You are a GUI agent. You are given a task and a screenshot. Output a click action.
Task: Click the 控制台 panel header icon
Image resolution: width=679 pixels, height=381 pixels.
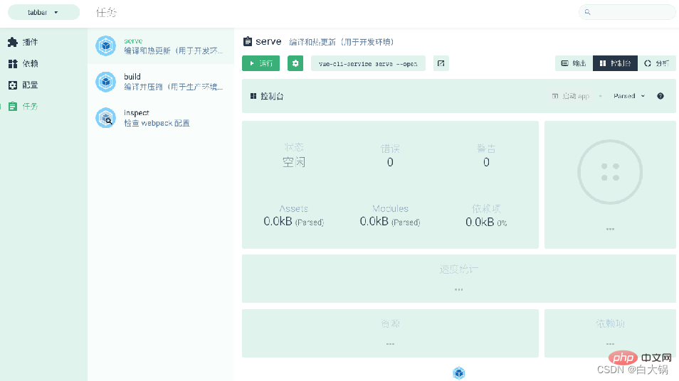coord(253,96)
